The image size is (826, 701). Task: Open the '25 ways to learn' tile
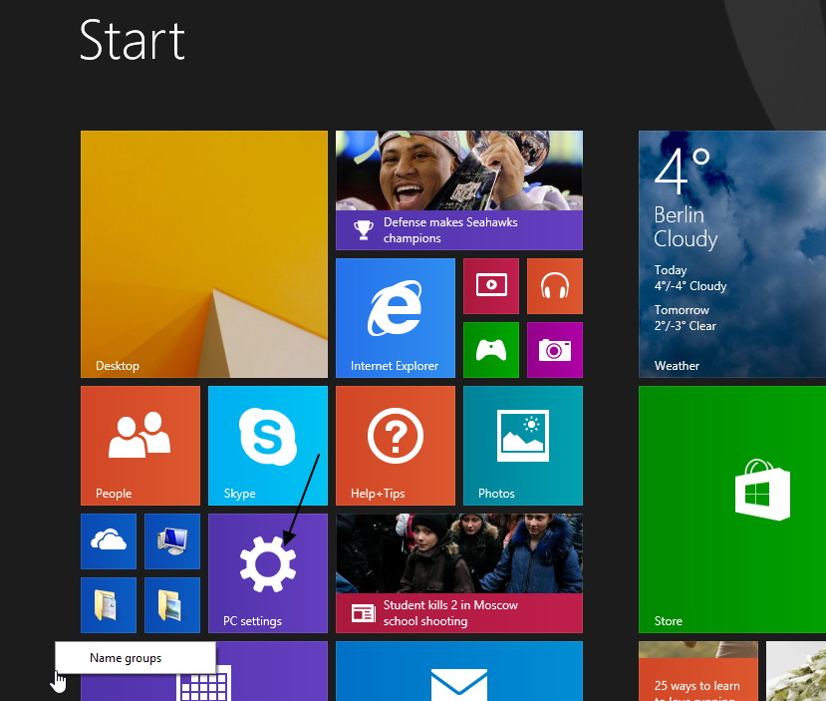coord(698,671)
